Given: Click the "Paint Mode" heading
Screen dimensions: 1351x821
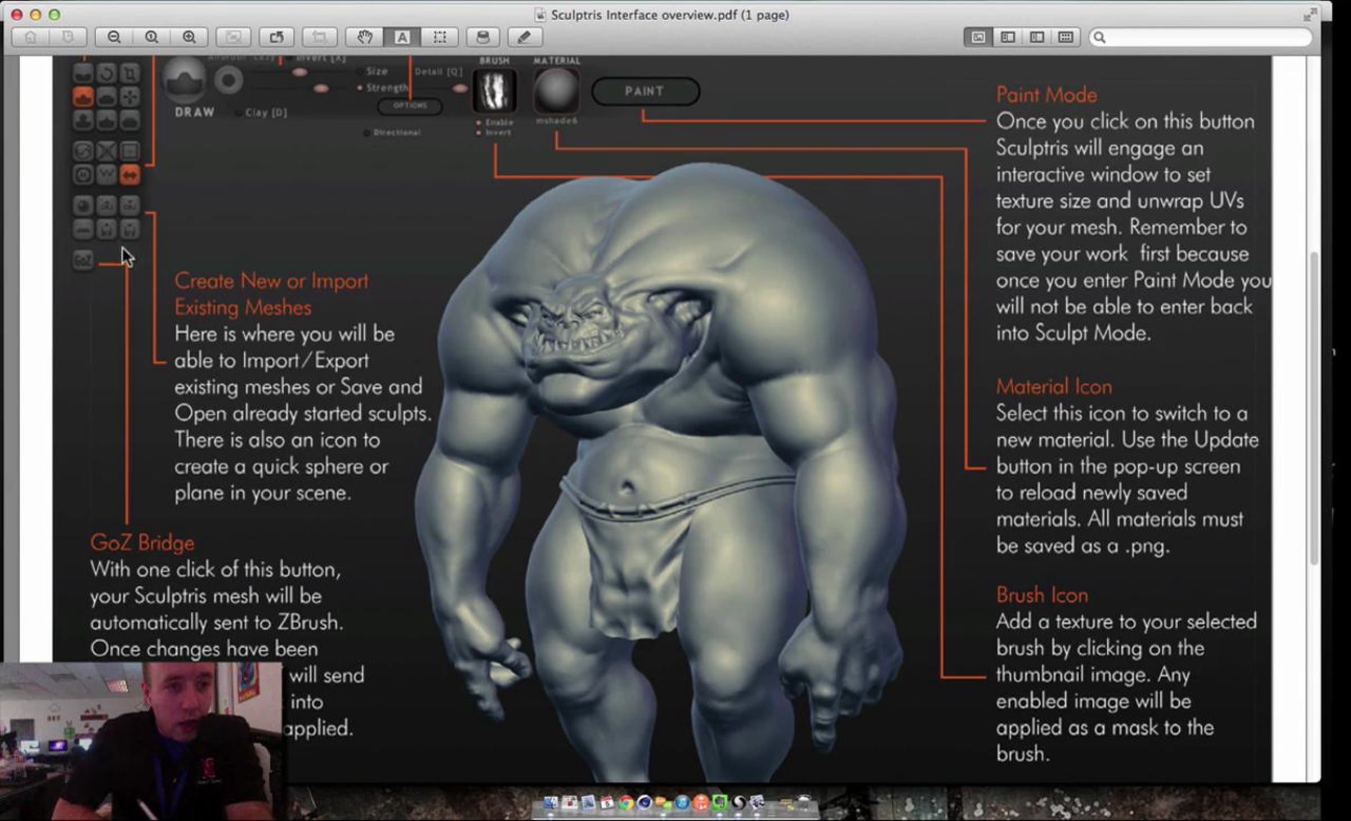Looking at the screenshot, I should tap(1046, 95).
